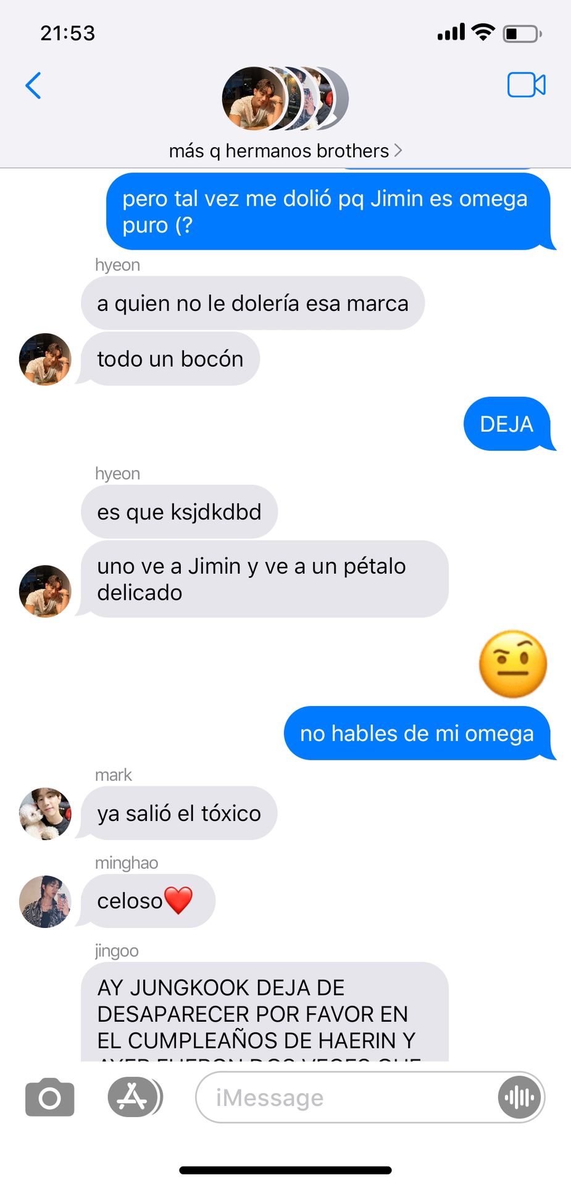571x1187 pixels.
Task: Start a FaceTime video call
Action: [527, 85]
